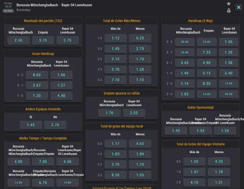Select Empate odds 3.75 in match result

click(43, 40)
